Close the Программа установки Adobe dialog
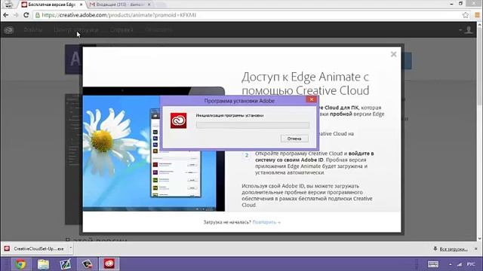Image resolution: width=483 pixels, height=271 pixels. pyautogui.click(x=312, y=99)
